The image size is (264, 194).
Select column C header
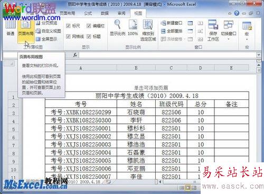click(x=171, y=68)
